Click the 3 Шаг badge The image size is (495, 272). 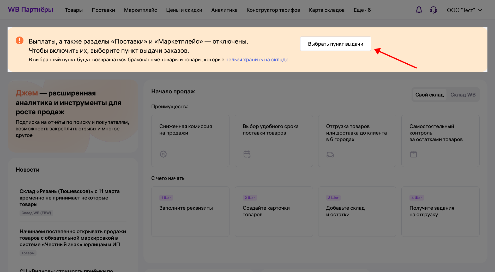333,198
